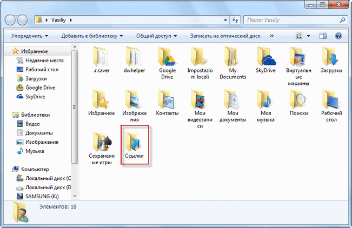Expand the arrow before Vasiliy in breadcrumb

click(47, 20)
